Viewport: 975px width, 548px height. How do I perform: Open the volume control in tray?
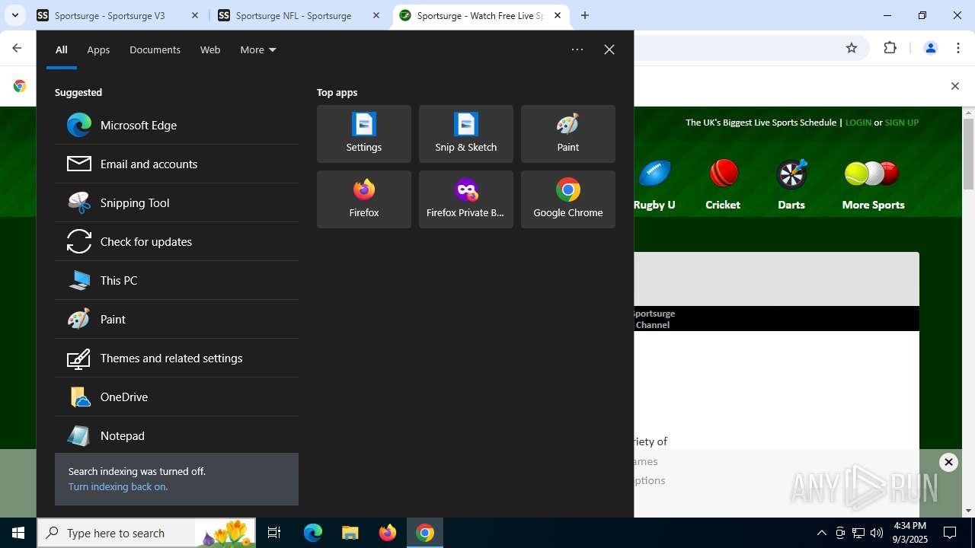[x=877, y=533]
